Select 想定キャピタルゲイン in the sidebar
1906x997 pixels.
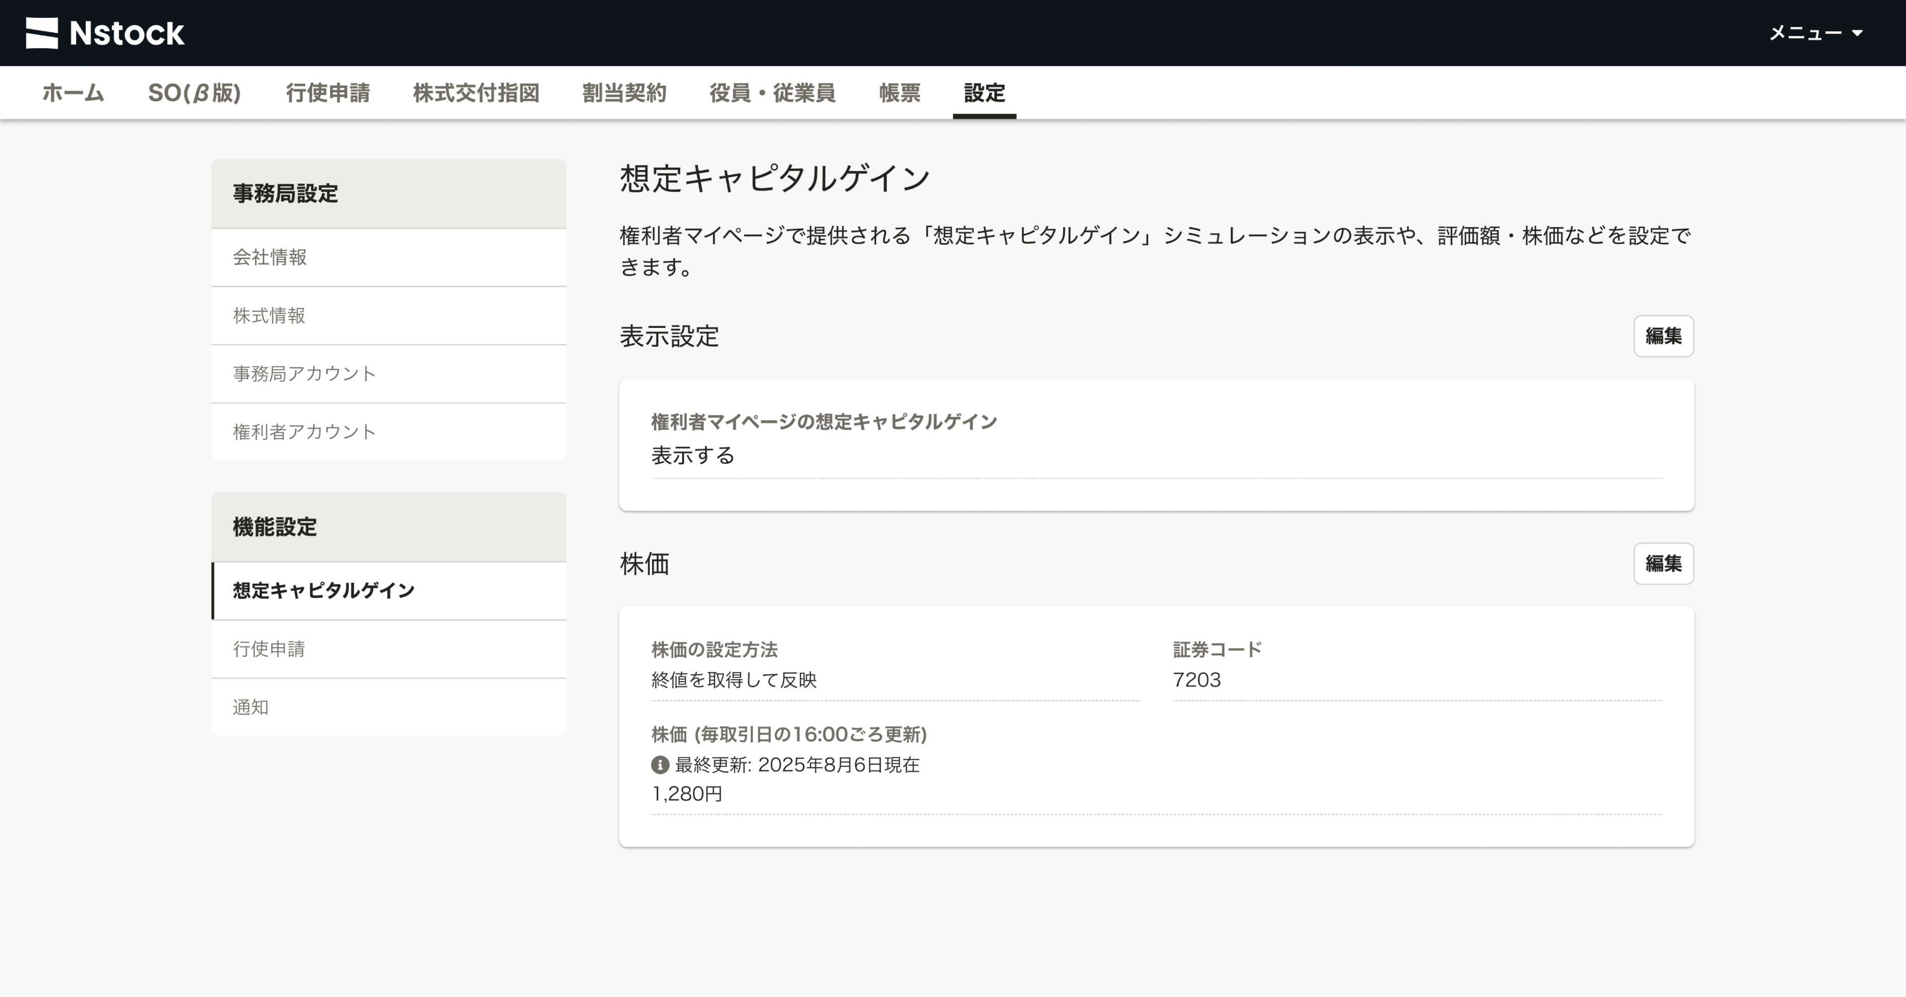tap(389, 590)
